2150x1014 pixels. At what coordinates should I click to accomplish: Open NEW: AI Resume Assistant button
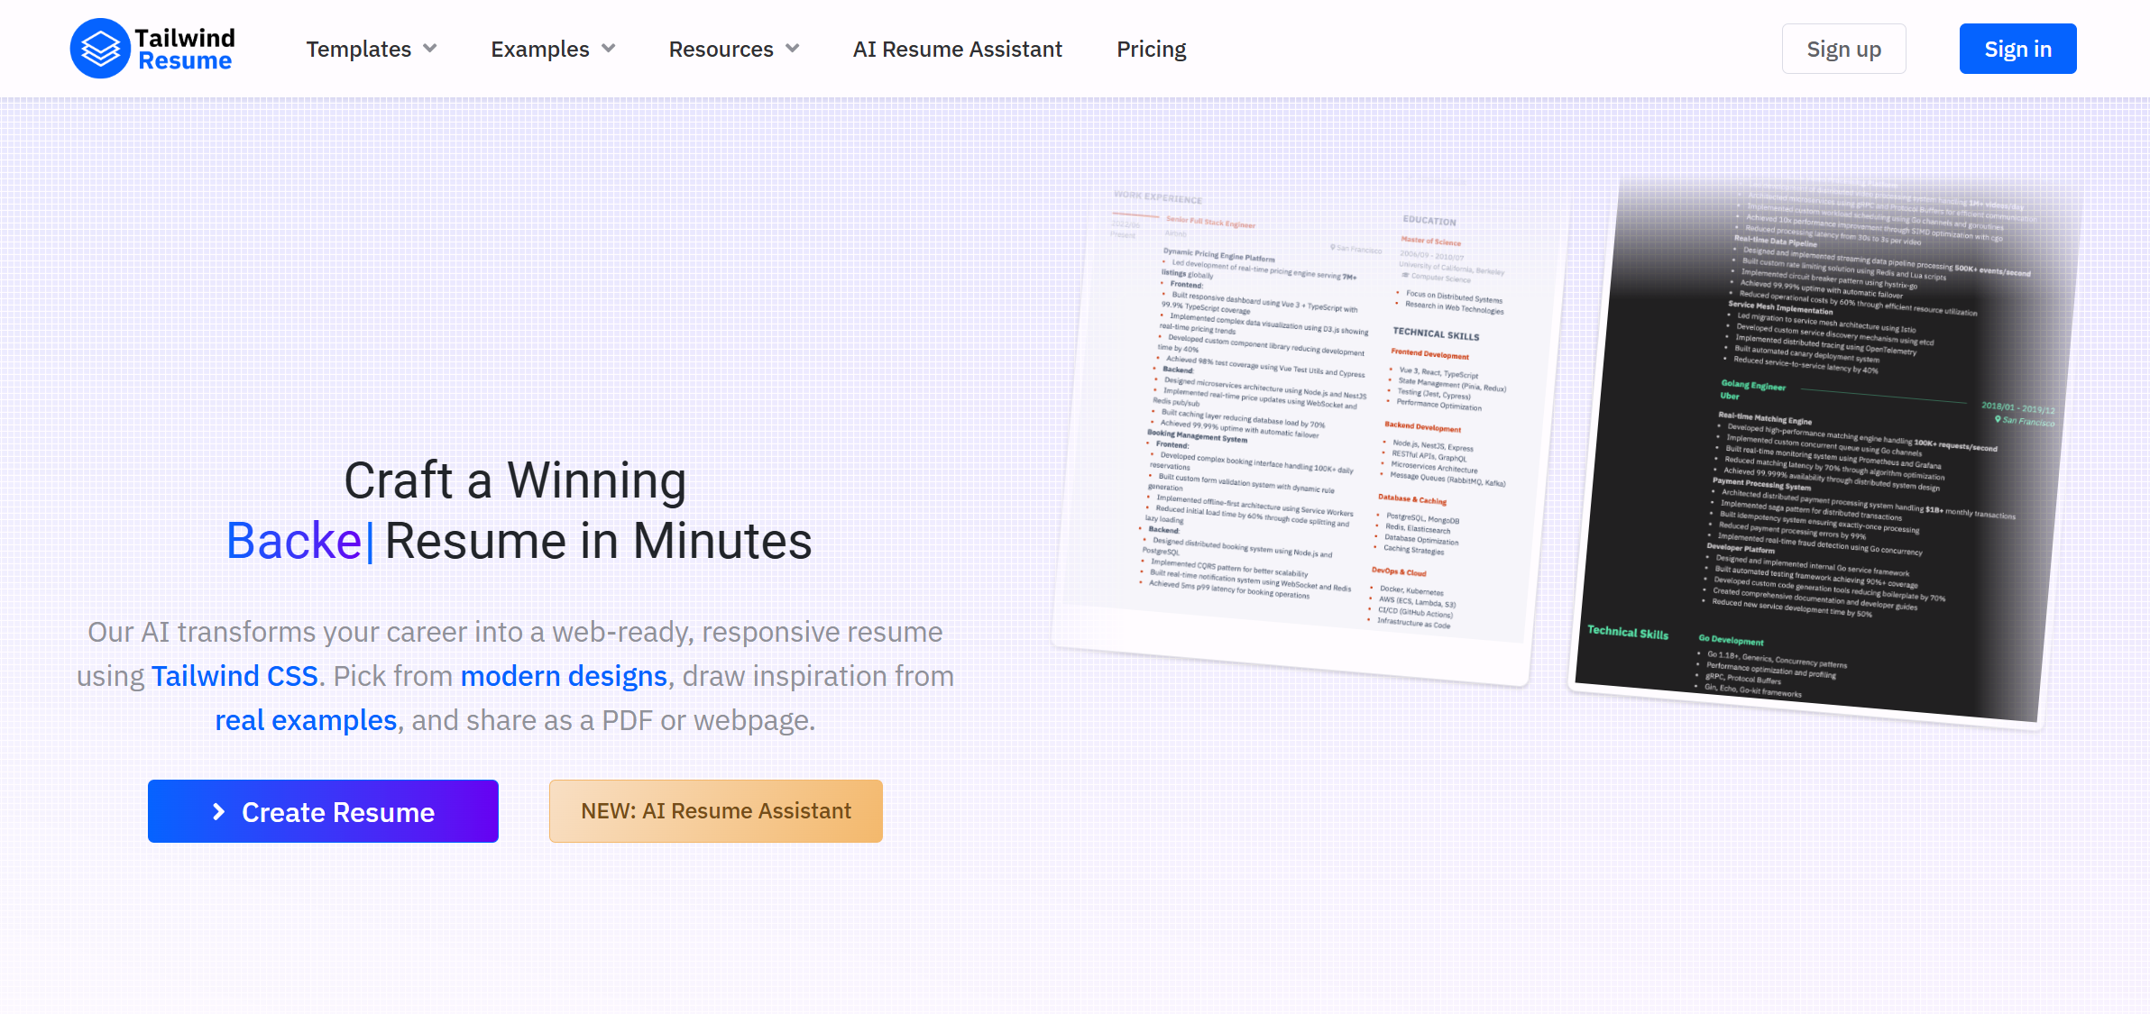point(715,811)
